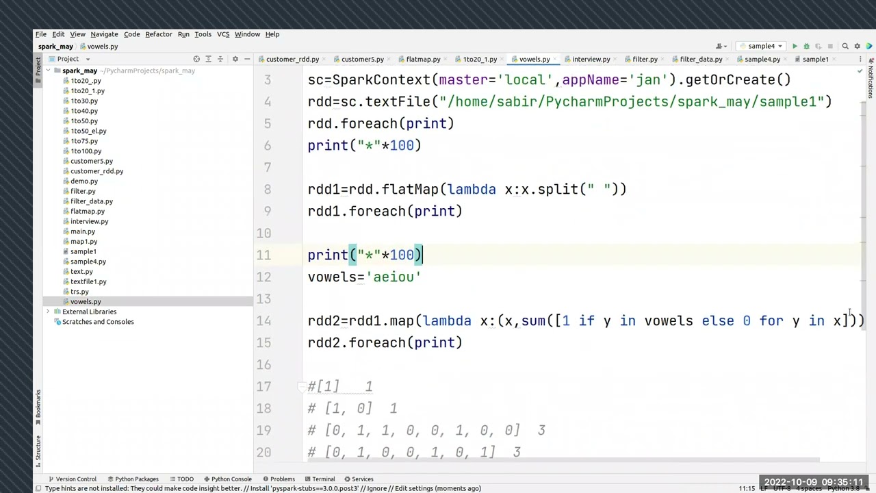Select flatmap.py in the project tree
The width and height of the screenshot is (876, 493).
point(88,212)
